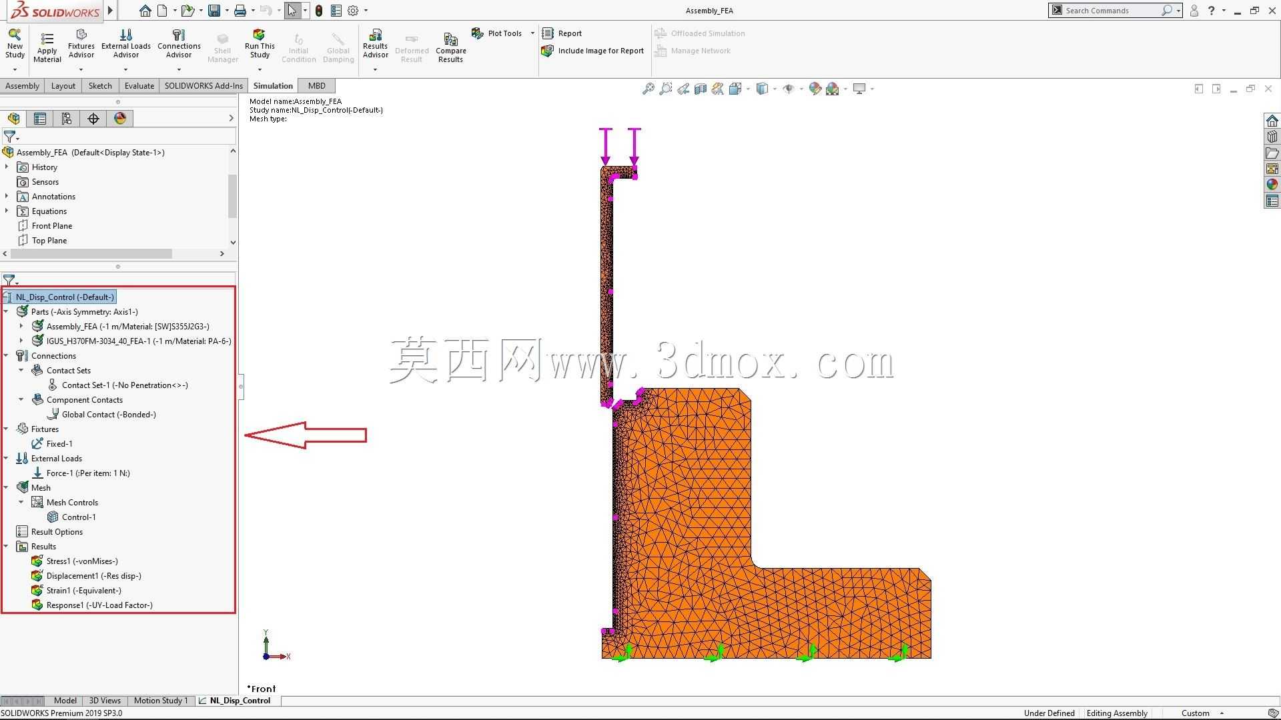Image resolution: width=1281 pixels, height=720 pixels.
Task: Open the PropertyManager tab icon
Action: pos(39,119)
